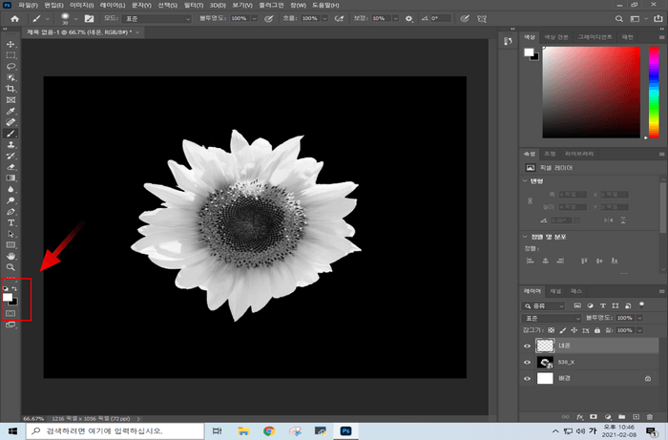668x440 pixels.
Task: Select the Crop tool
Action: click(11, 89)
